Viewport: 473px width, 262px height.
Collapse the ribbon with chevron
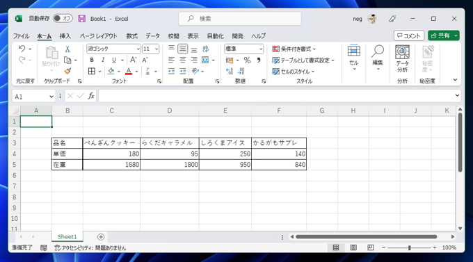tap(455, 80)
